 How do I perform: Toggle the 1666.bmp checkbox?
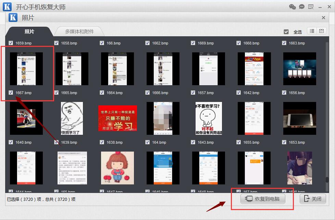(x=147, y=93)
